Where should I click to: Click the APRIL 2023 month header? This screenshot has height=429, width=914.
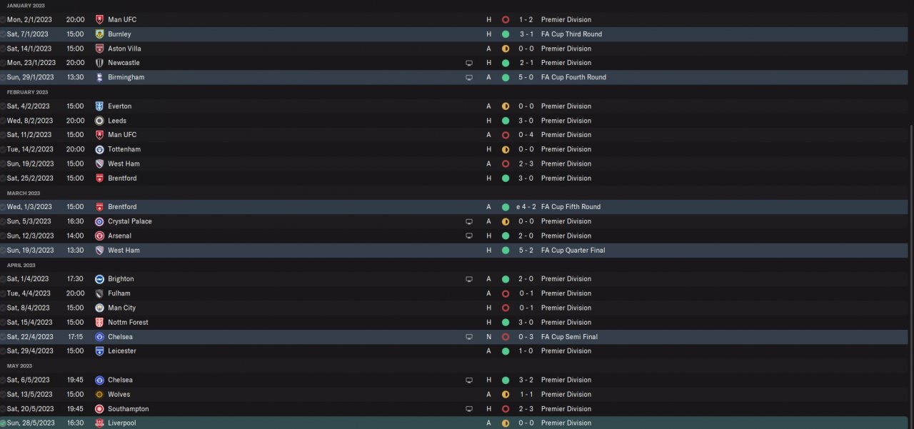coord(21,265)
